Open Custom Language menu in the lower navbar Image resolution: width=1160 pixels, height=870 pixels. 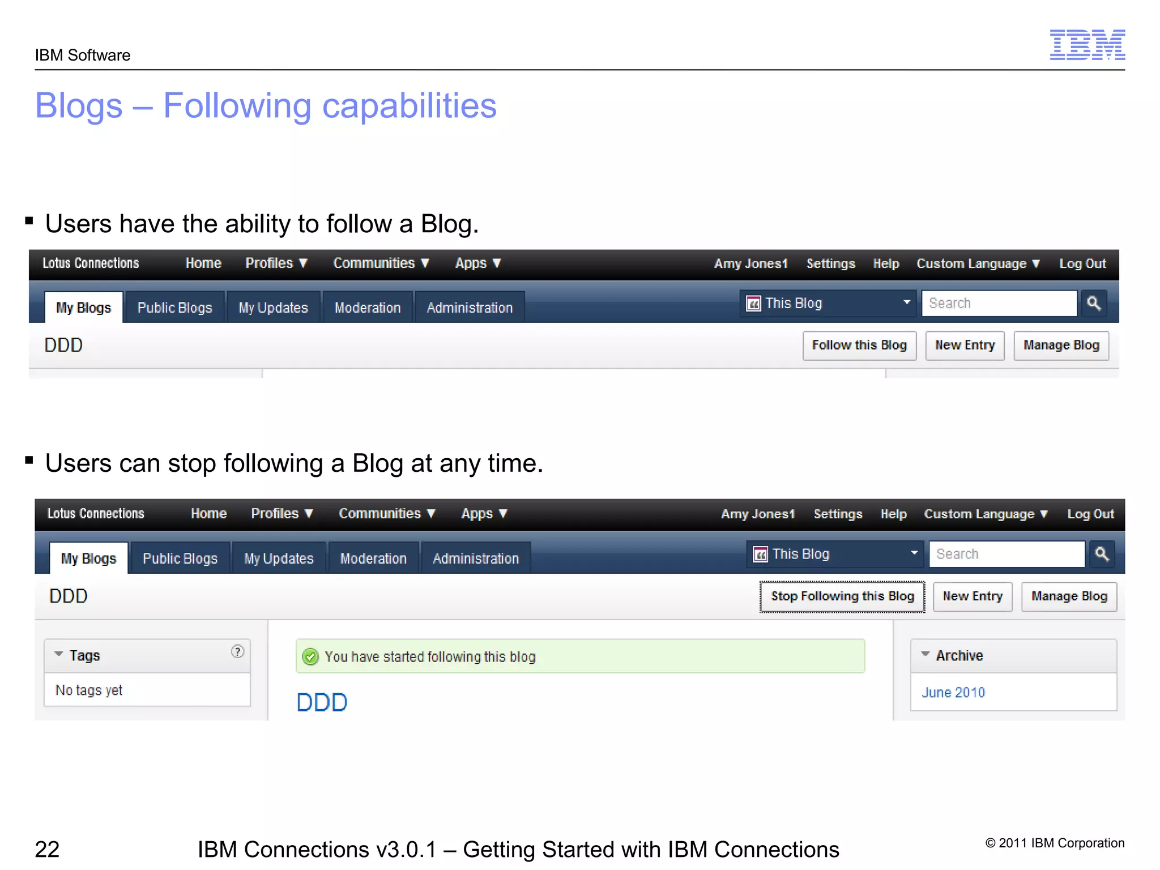[x=986, y=514]
